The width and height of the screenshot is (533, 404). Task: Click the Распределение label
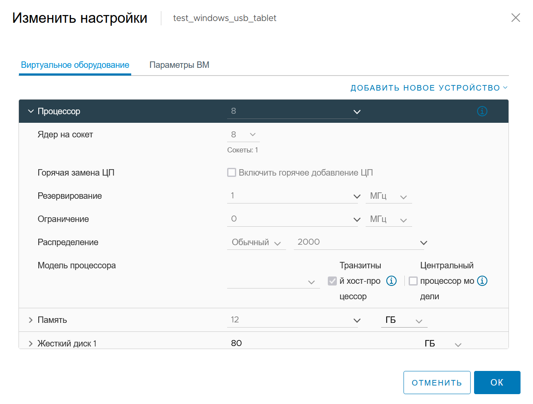[68, 243]
